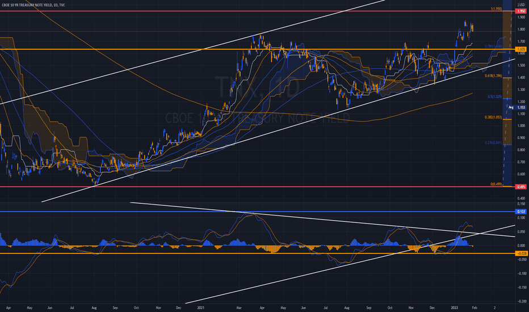Click the Mar label on time axis
Viewport: 529px width, 312px height.
click(x=239, y=307)
